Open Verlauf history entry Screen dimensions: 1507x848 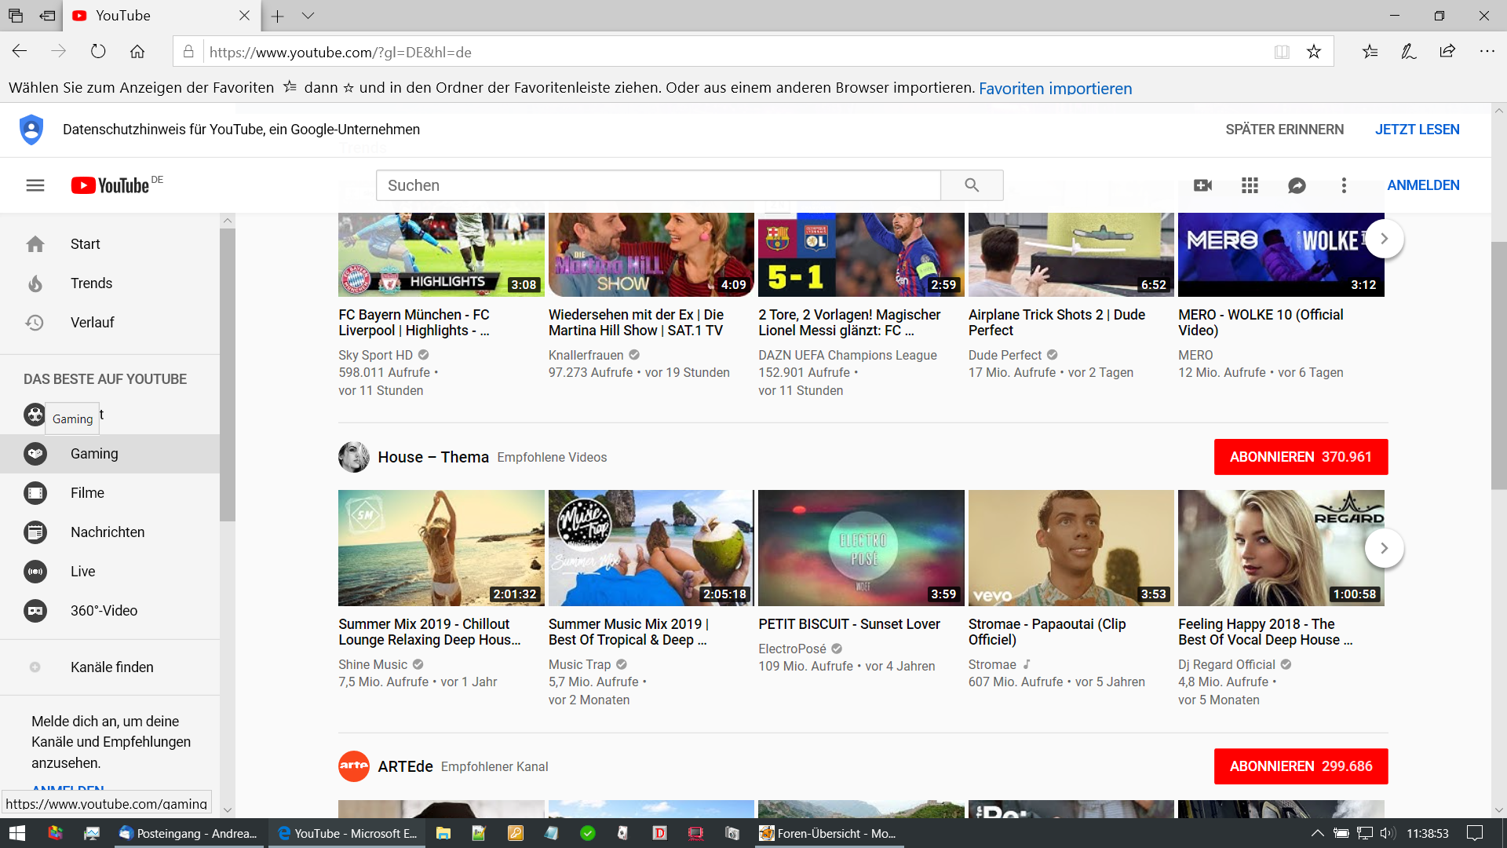coord(92,323)
